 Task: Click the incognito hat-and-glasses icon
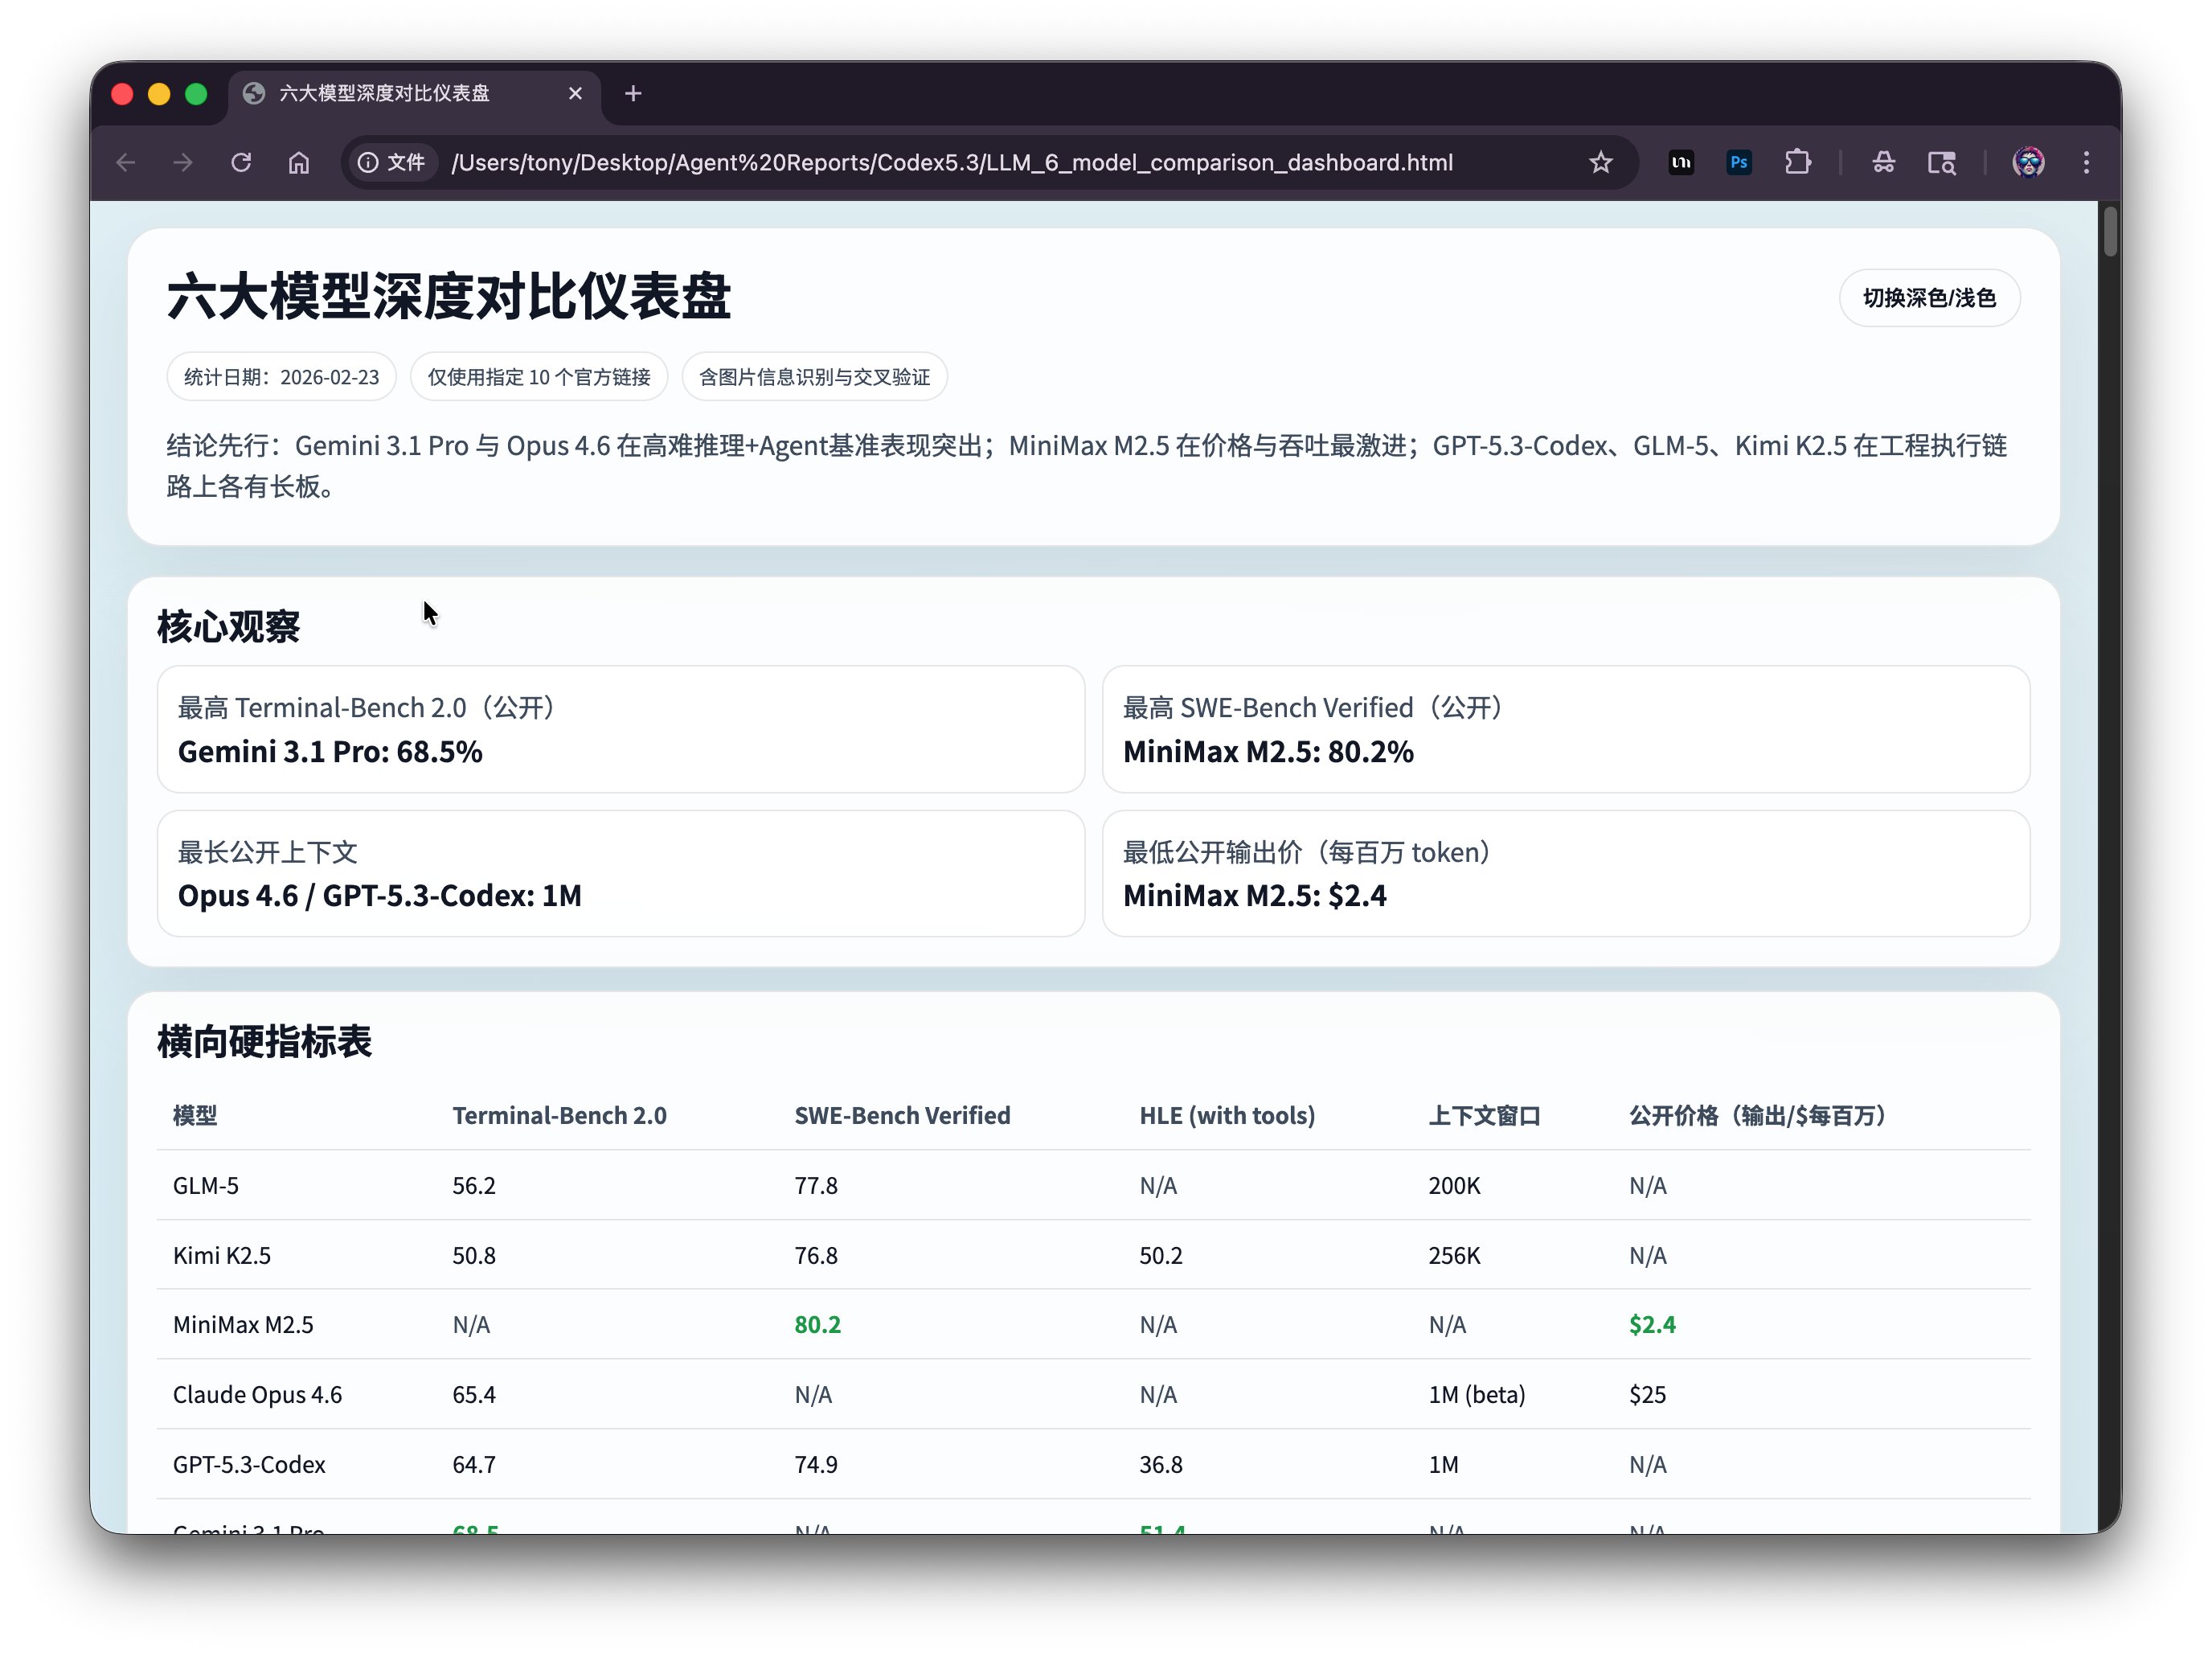(x=1883, y=162)
